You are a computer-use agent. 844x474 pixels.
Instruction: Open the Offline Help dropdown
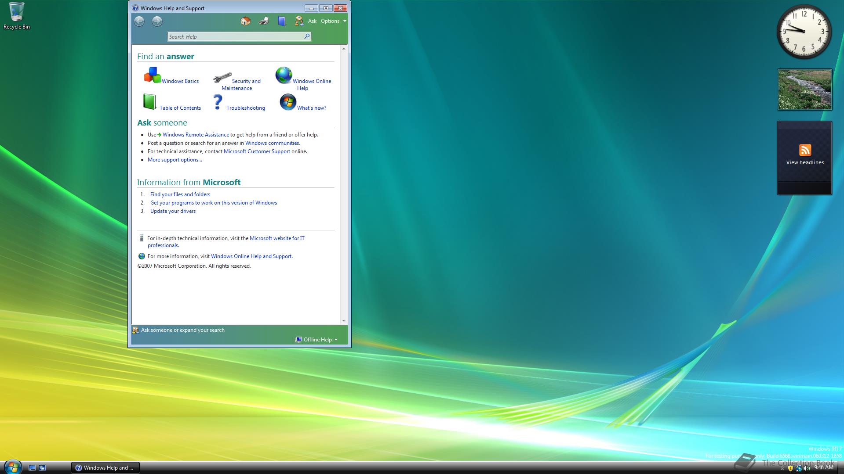click(316, 339)
